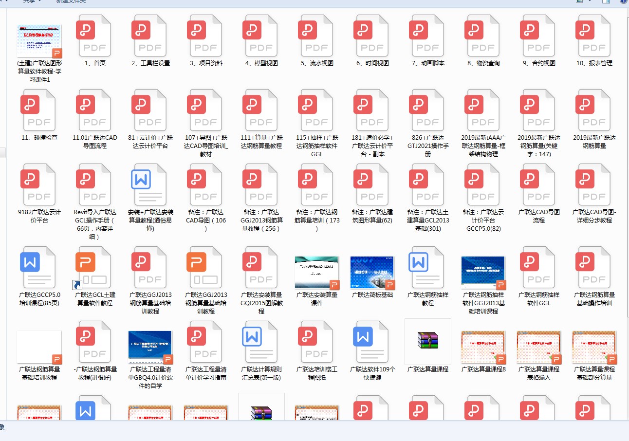The height and width of the screenshot is (441, 629).
Task: Select Word icon 广联达软件109个快捷键
Action: tap(370, 342)
